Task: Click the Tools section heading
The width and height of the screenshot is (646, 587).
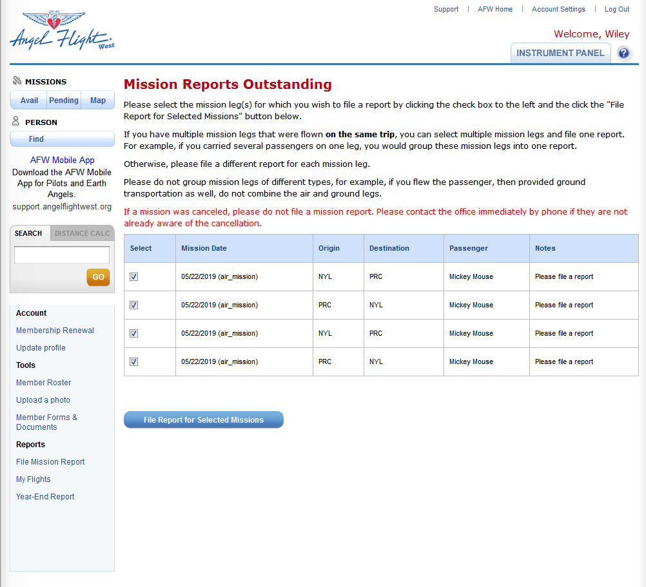Action: pos(26,365)
